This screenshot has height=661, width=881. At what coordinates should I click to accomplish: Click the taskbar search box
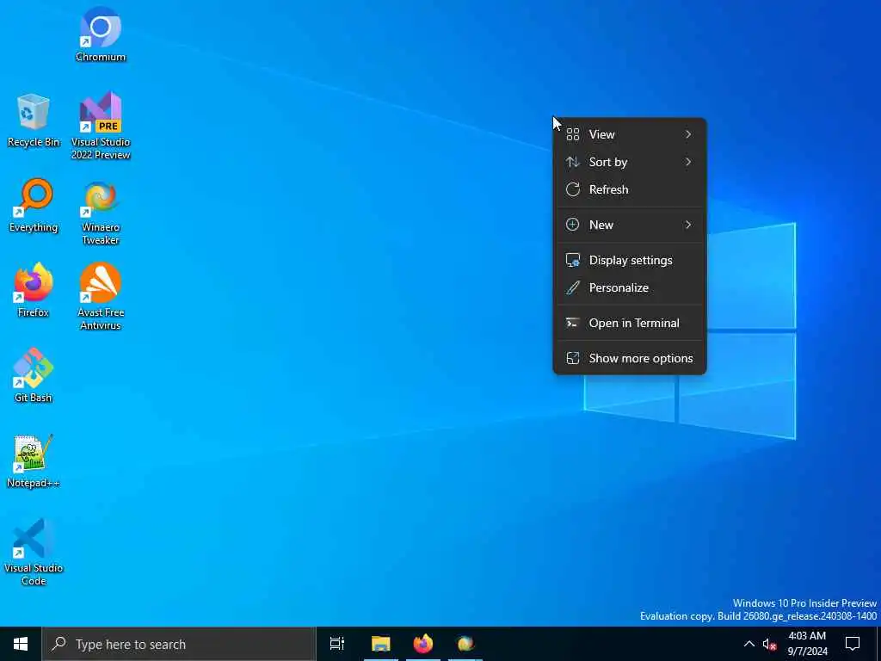pos(179,644)
